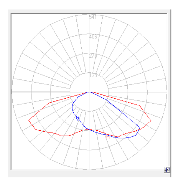Click the center origin of the polar chart

point(89,92)
